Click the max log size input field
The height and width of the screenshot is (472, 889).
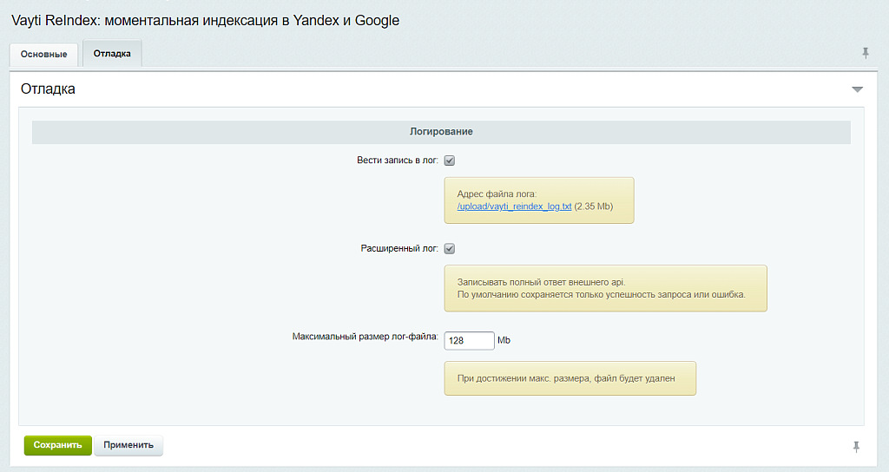click(469, 341)
